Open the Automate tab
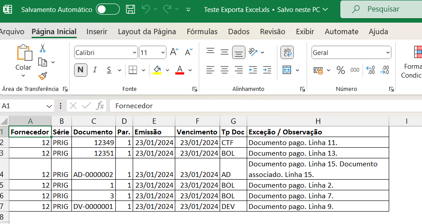Viewport: 422px width, 224px height. click(x=342, y=32)
